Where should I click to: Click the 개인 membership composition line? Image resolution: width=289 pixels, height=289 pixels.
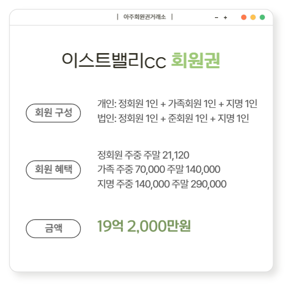pos(177,104)
